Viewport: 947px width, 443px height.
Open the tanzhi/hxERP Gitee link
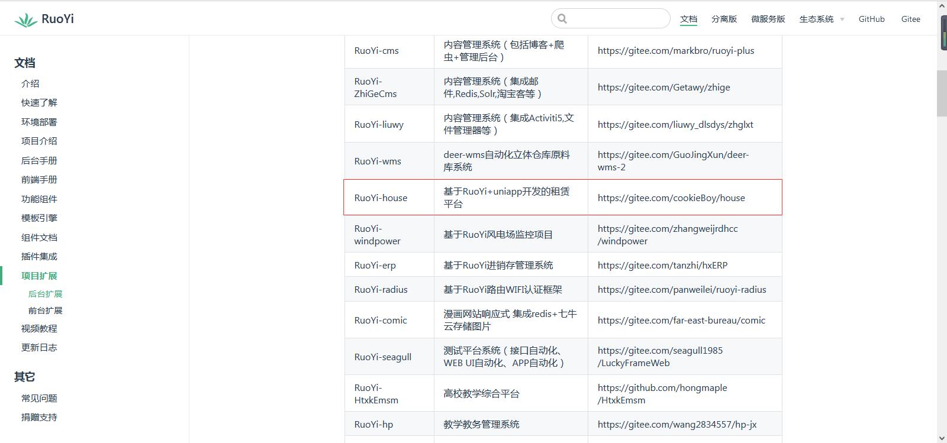click(662, 265)
